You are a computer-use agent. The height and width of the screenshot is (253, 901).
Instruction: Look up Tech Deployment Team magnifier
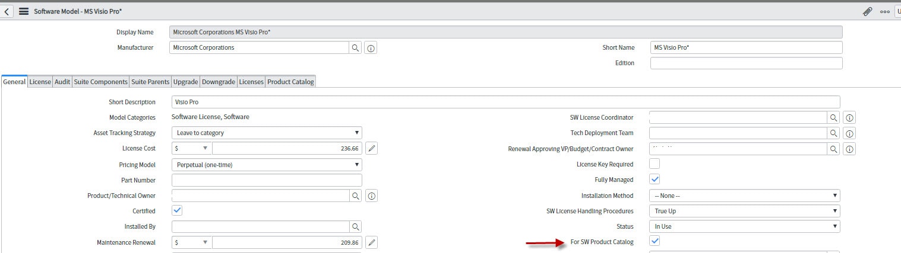[x=834, y=133]
